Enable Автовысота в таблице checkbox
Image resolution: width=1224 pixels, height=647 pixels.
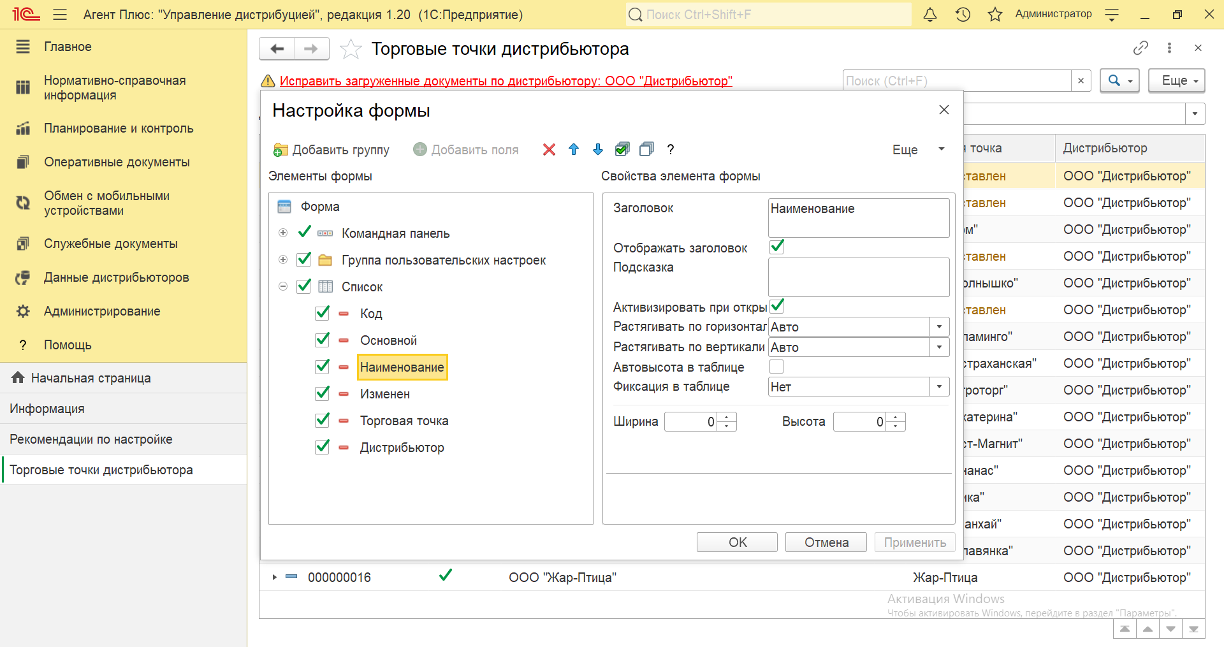pos(776,367)
